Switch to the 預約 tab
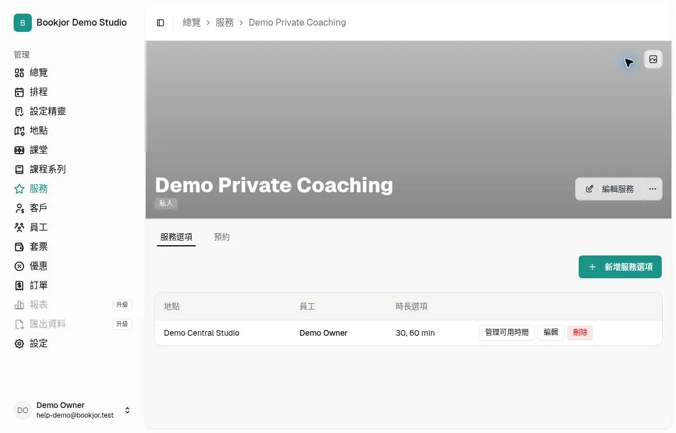676x433 pixels. (221, 237)
